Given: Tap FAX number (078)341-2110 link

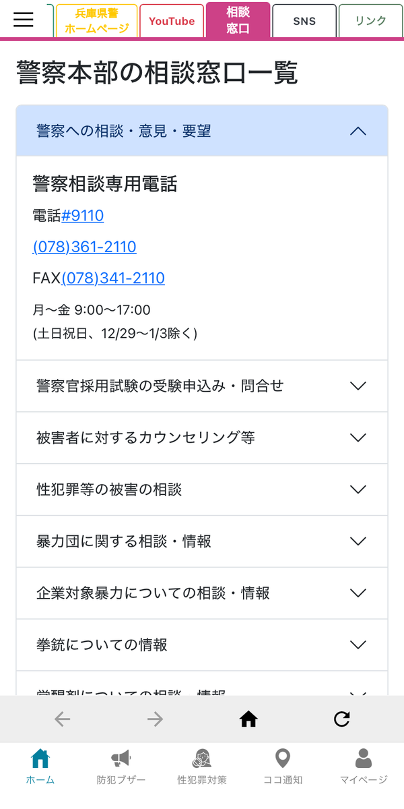Looking at the screenshot, I should tap(113, 278).
